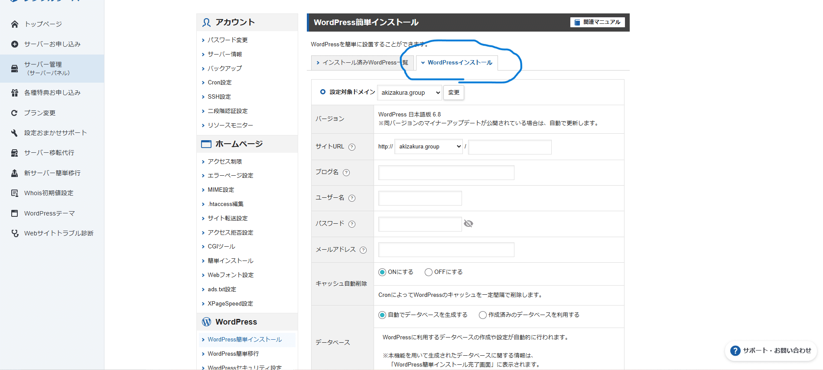Click the パスワード input field
Viewport: 823px width, 370px height.
click(x=420, y=224)
